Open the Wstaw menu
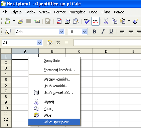The height and width of the screenshot is (128, 141). click(x=45, y=12)
